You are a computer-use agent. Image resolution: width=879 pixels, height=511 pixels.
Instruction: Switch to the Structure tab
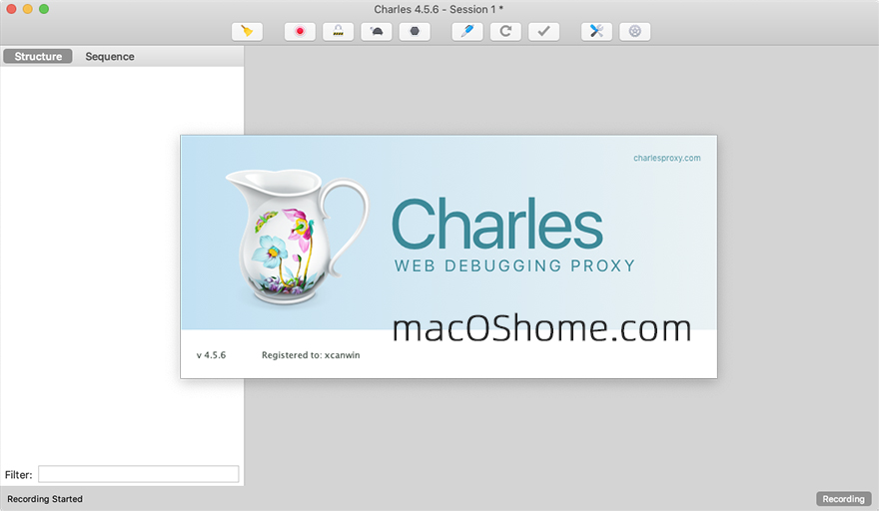tap(38, 57)
